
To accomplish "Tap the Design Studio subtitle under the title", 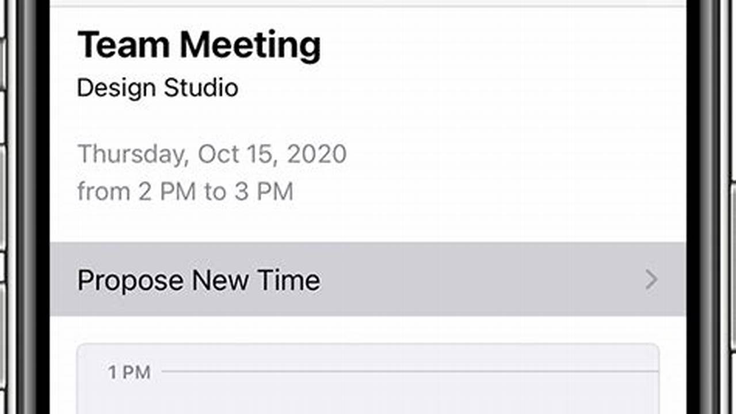I will click(x=157, y=87).
